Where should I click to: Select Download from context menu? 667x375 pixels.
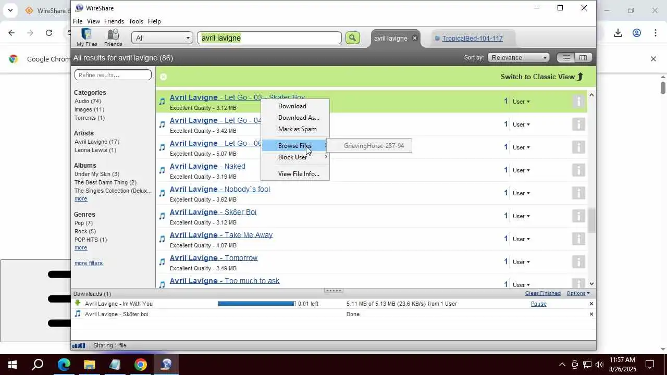point(295,106)
